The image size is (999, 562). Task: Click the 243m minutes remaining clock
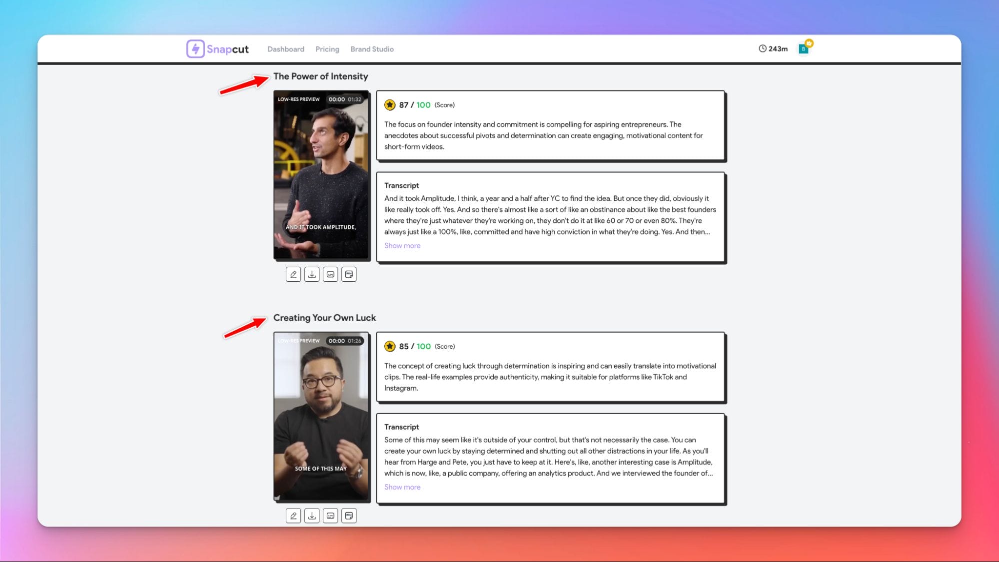(x=773, y=48)
